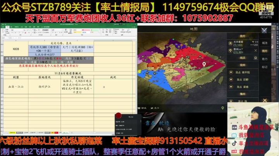Select the 攻占 巨野 objective
The height and width of the screenshot is (156, 279).
click(243, 80)
